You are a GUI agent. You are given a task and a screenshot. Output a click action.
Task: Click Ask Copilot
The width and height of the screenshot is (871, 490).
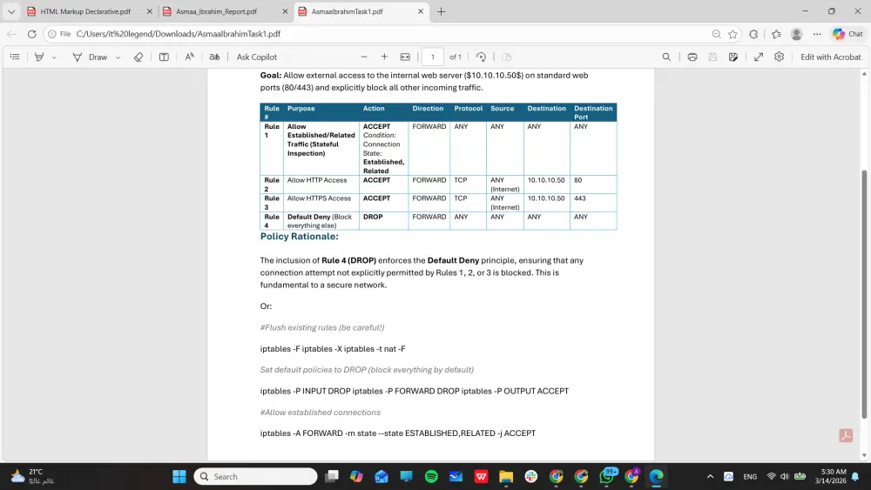pyautogui.click(x=257, y=57)
